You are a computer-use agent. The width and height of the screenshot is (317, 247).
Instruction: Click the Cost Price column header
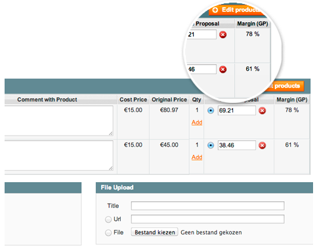[x=133, y=100]
